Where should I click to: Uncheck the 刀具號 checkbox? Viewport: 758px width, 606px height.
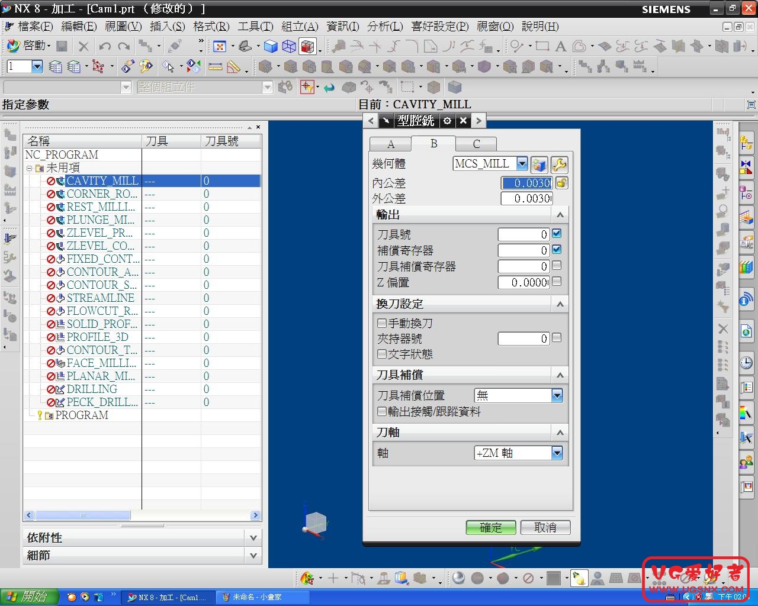coord(557,234)
